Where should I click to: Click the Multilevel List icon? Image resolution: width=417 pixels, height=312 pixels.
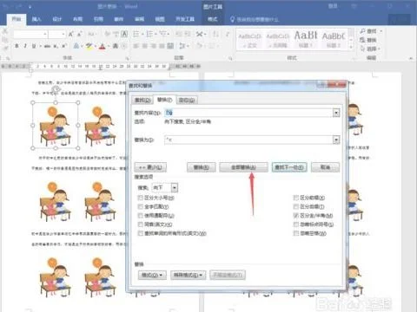click(x=164, y=34)
